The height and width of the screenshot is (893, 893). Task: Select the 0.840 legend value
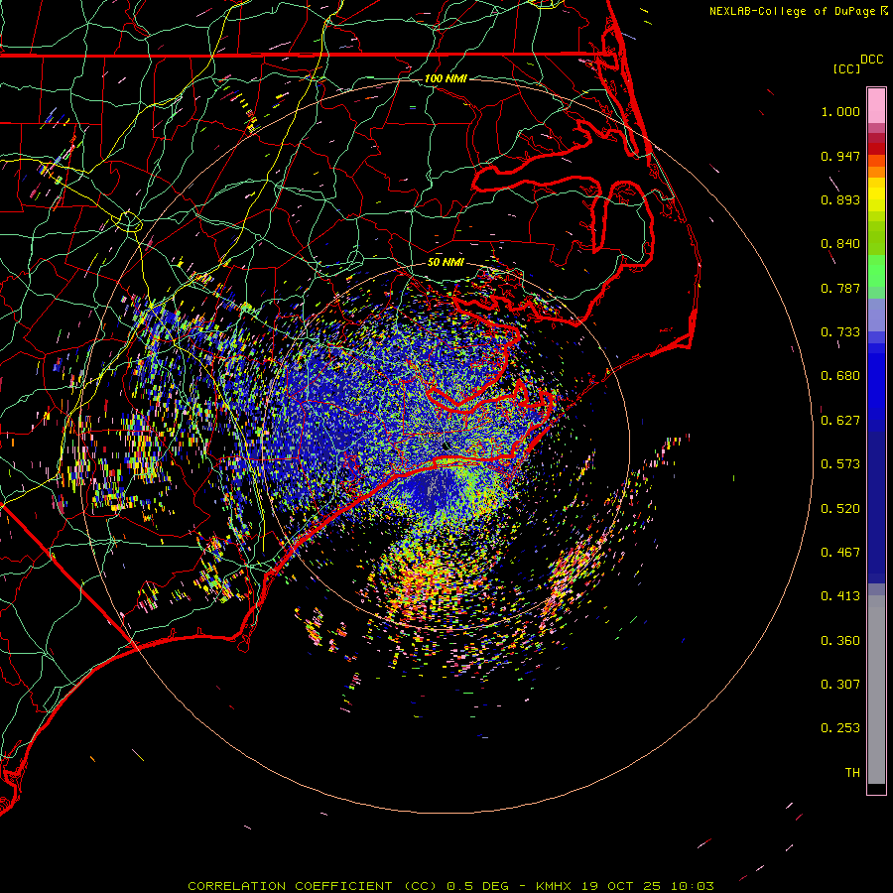[840, 244]
